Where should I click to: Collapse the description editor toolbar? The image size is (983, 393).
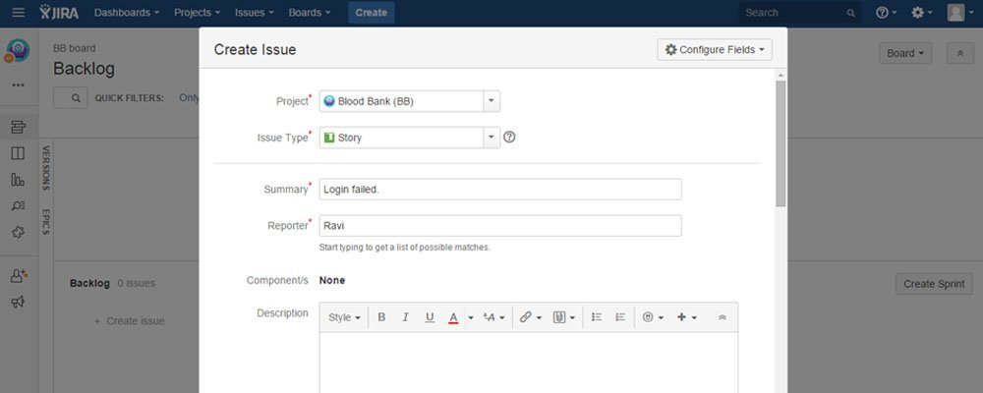723,317
